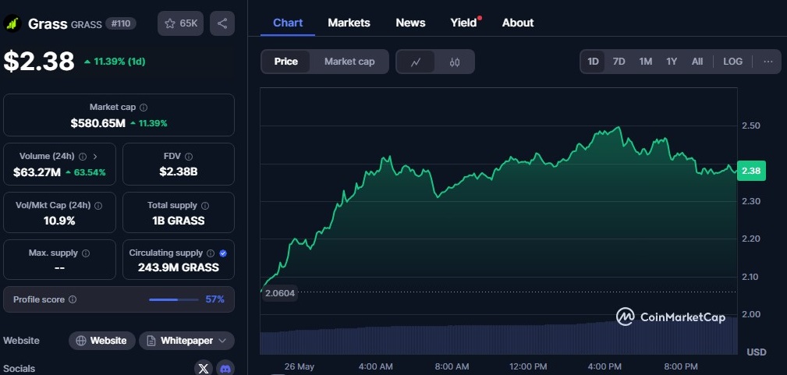The width and height of the screenshot is (787, 375).
Task: Click Total supply info icon
Action: tap(205, 206)
